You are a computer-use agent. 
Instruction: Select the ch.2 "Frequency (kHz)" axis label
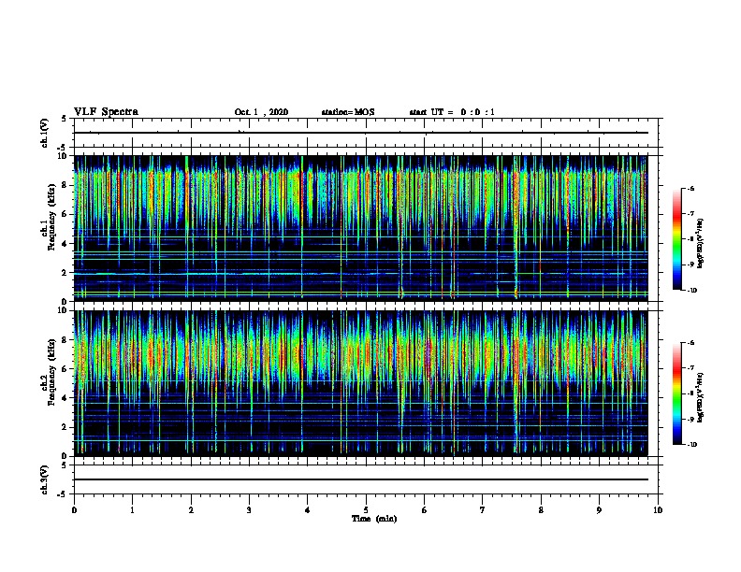tap(51, 372)
